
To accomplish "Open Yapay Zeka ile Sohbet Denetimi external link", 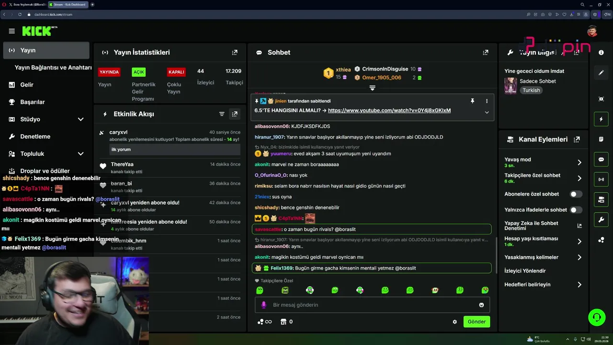I will (x=579, y=226).
